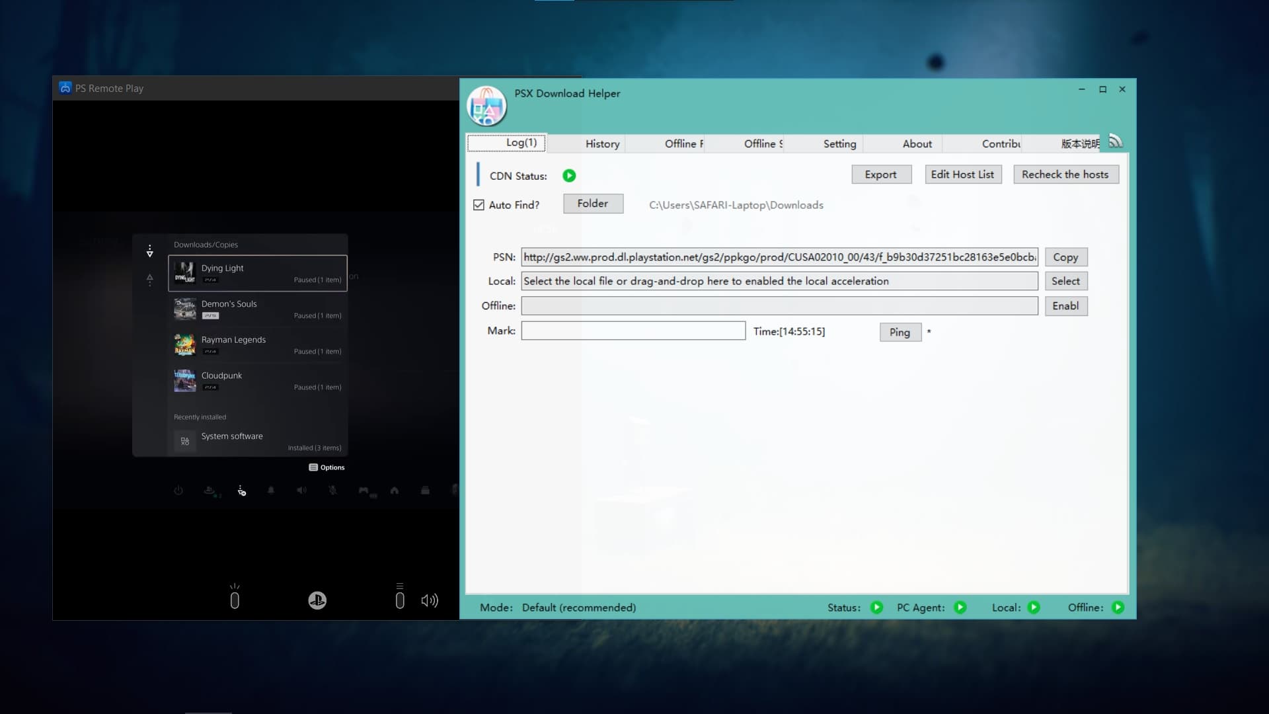Click the Offline text field
The image size is (1269, 714).
(x=779, y=306)
